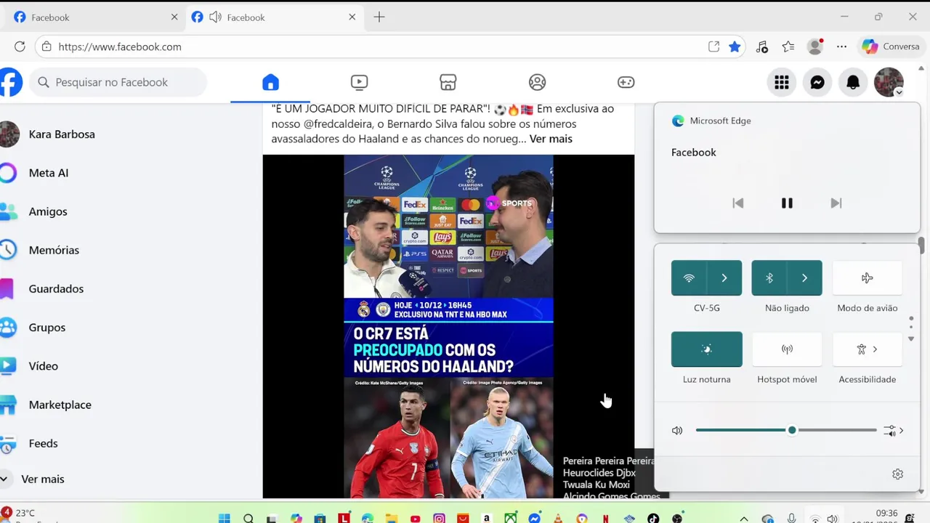Go to next quick settings page arrow

coord(911,338)
